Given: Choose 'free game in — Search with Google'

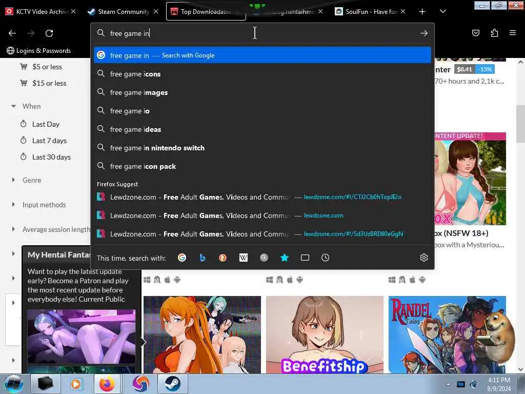Looking at the screenshot, I should point(262,55).
